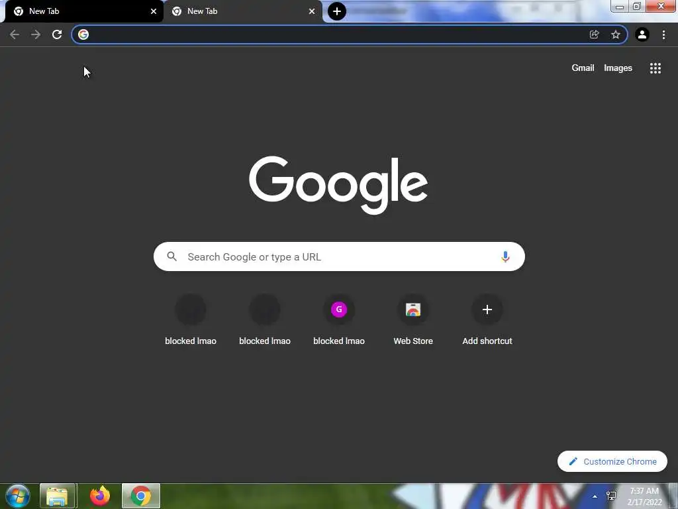Open Google apps grid
The image size is (678, 509).
655,68
